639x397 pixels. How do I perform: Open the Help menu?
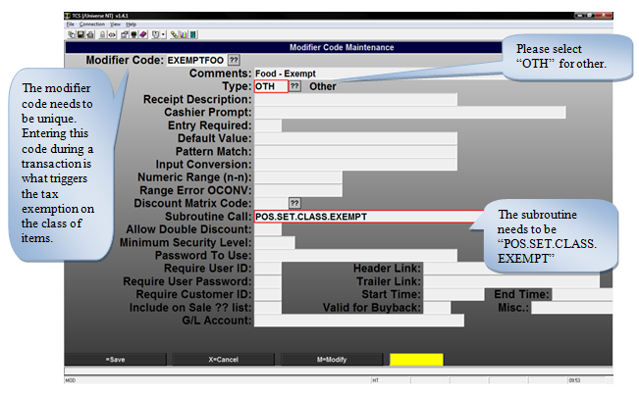click(132, 24)
